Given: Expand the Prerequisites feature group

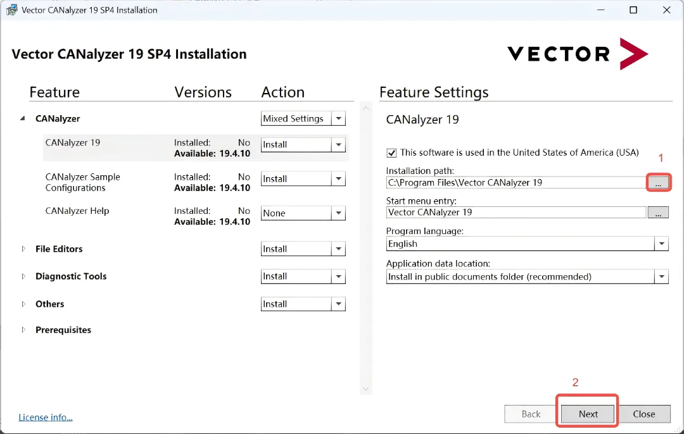Looking at the screenshot, I should pyautogui.click(x=23, y=330).
